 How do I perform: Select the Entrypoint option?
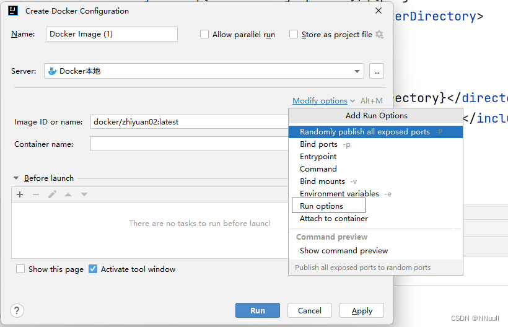tap(375, 156)
